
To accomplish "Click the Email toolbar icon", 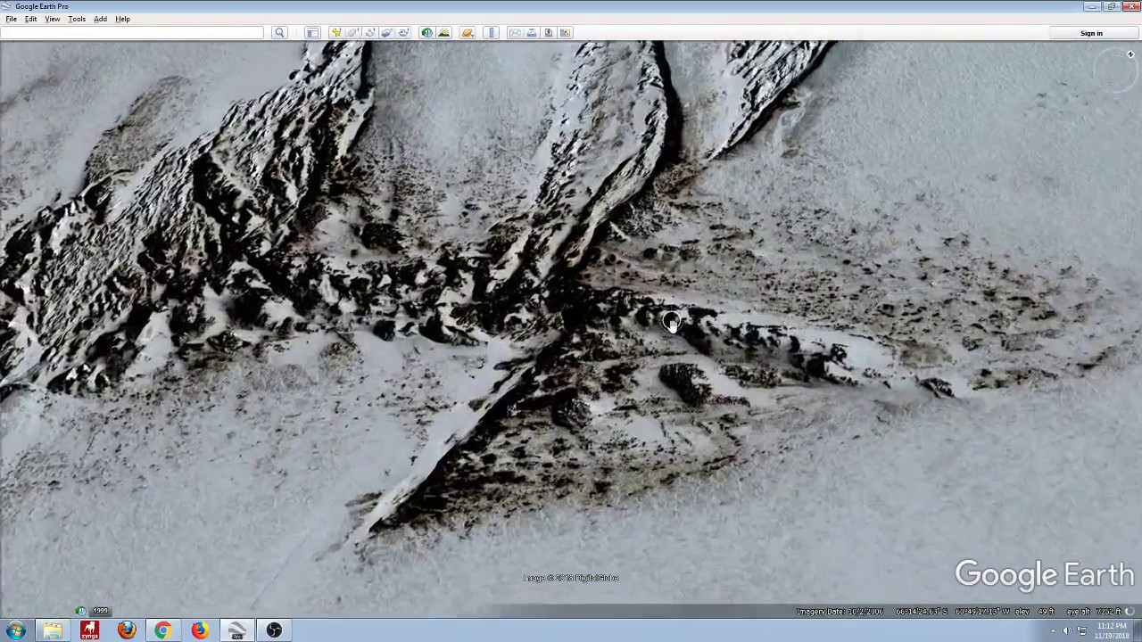I will (x=515, y=33).
